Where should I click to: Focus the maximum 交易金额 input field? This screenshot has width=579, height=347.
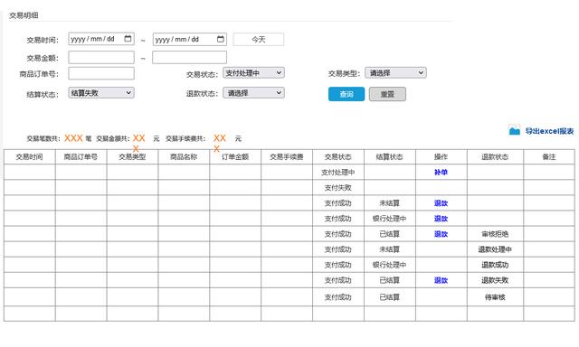coord(189,58)
